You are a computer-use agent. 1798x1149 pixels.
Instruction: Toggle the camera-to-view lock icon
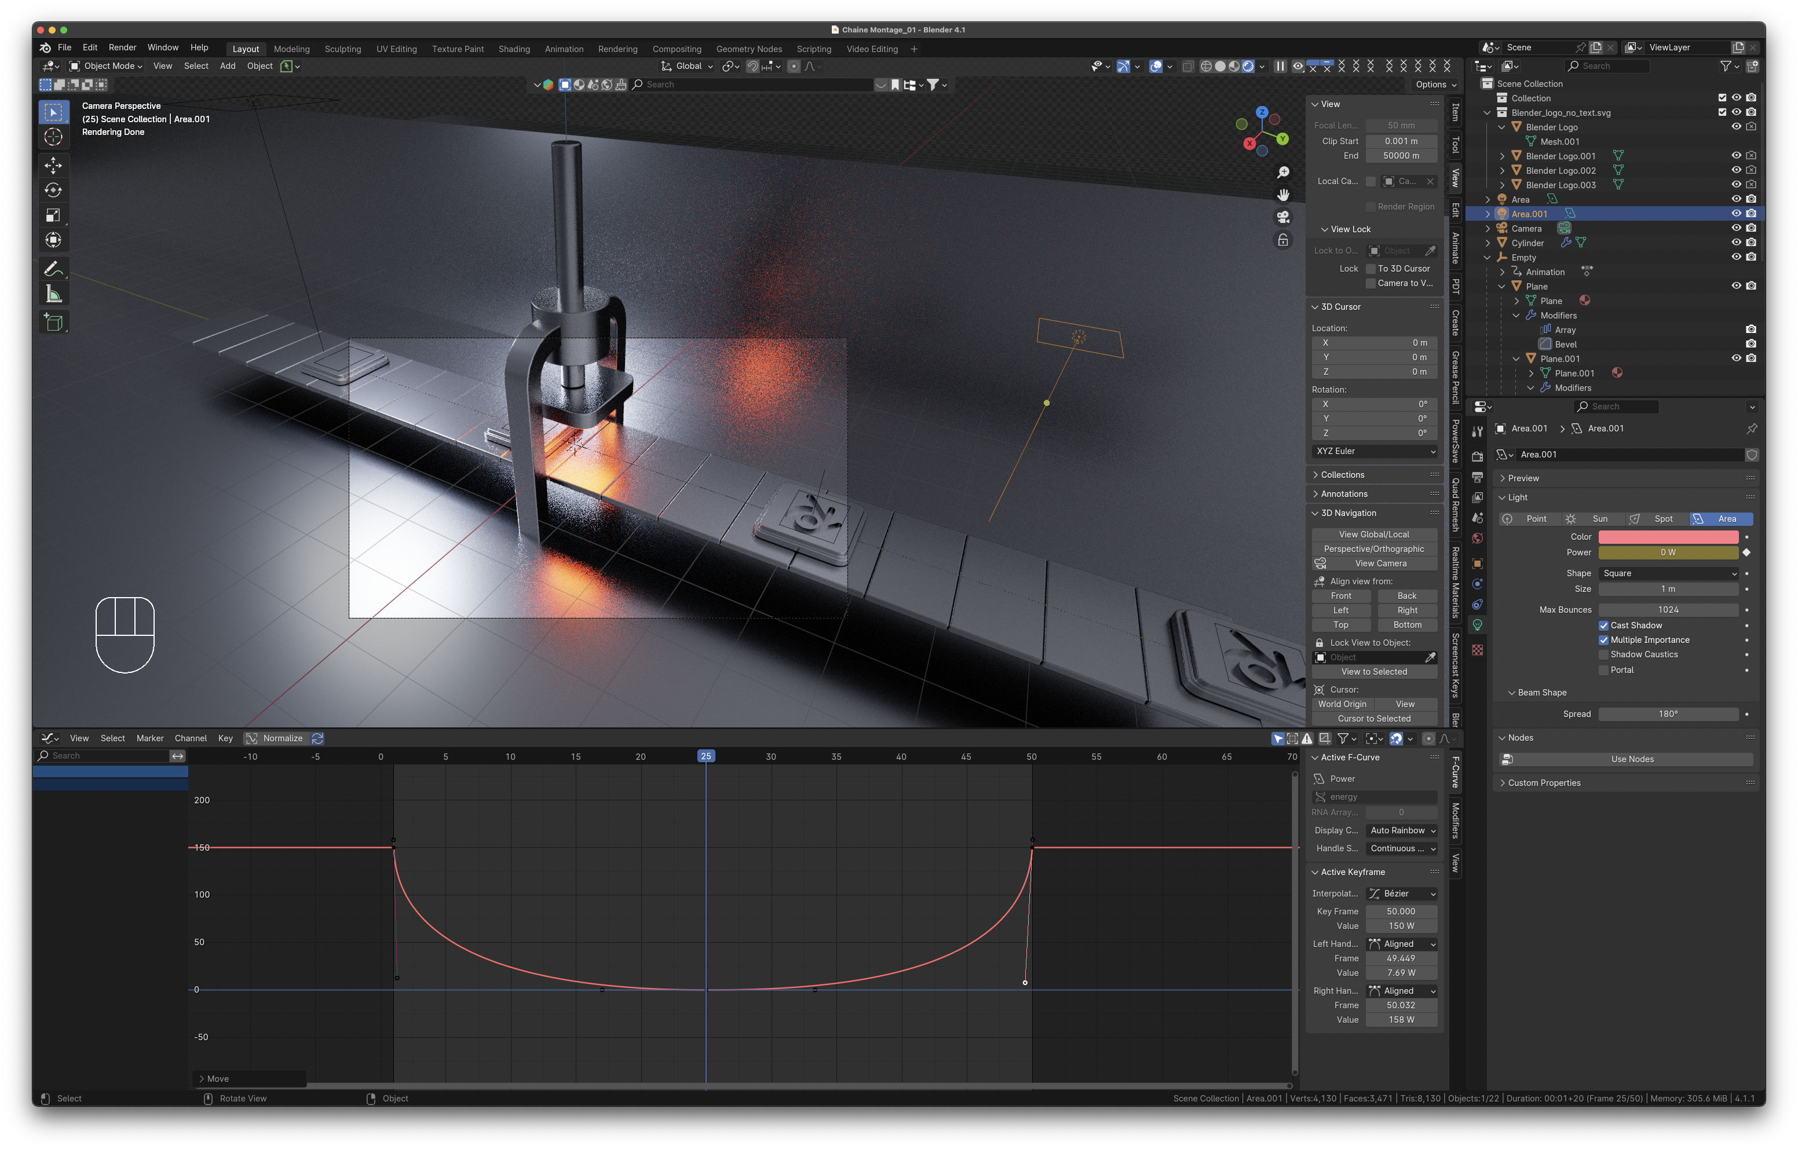coord(1283,240)
